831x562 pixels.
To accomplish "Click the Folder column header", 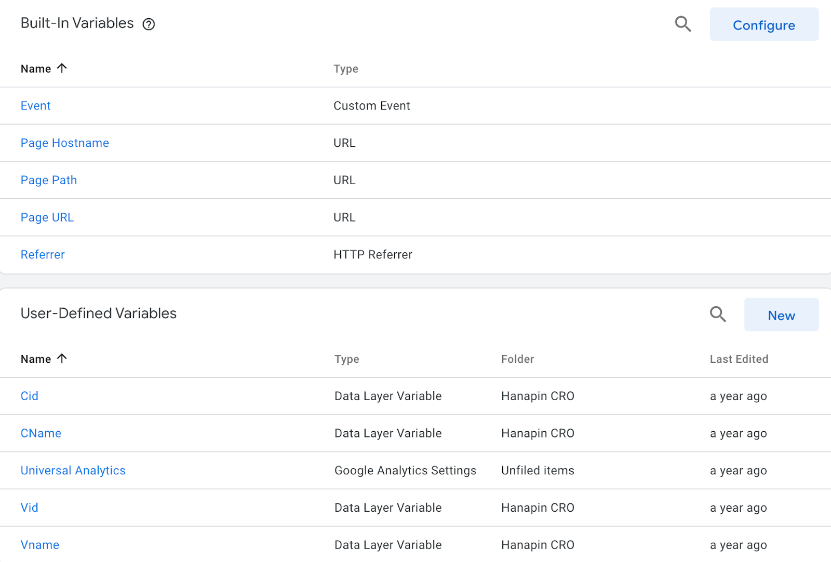I will point(517,359).
